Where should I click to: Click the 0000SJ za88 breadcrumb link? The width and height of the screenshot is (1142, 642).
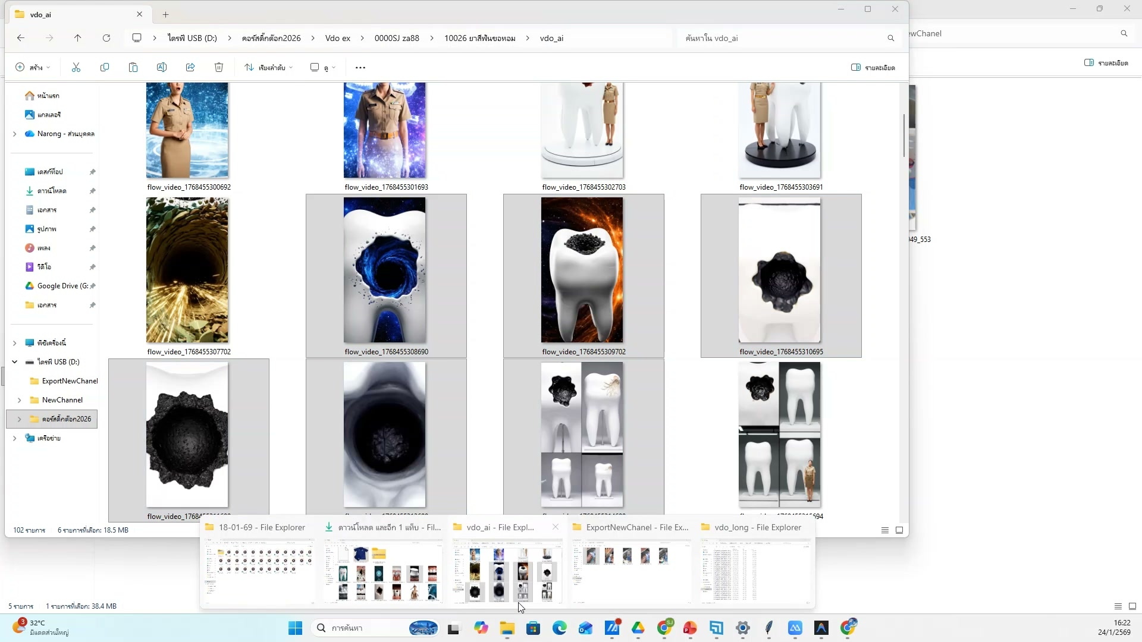[397, 37]
